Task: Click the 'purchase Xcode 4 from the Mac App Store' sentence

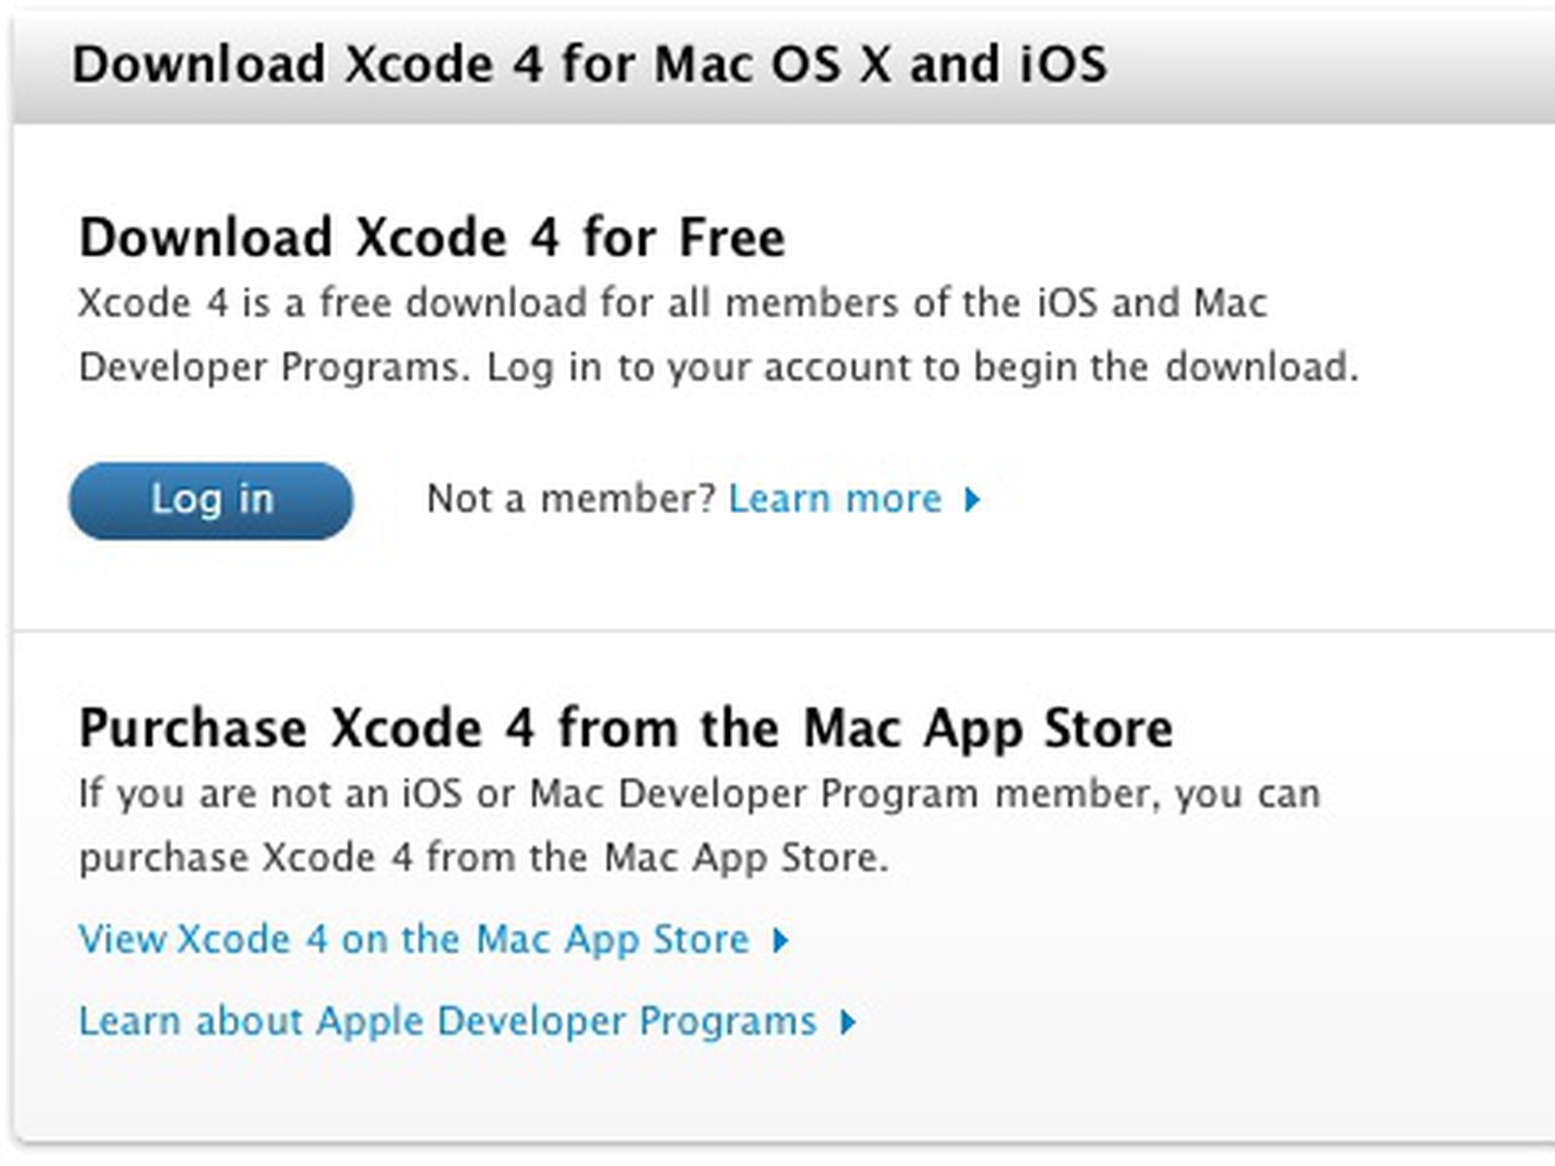Action: (x=483, y=859)
